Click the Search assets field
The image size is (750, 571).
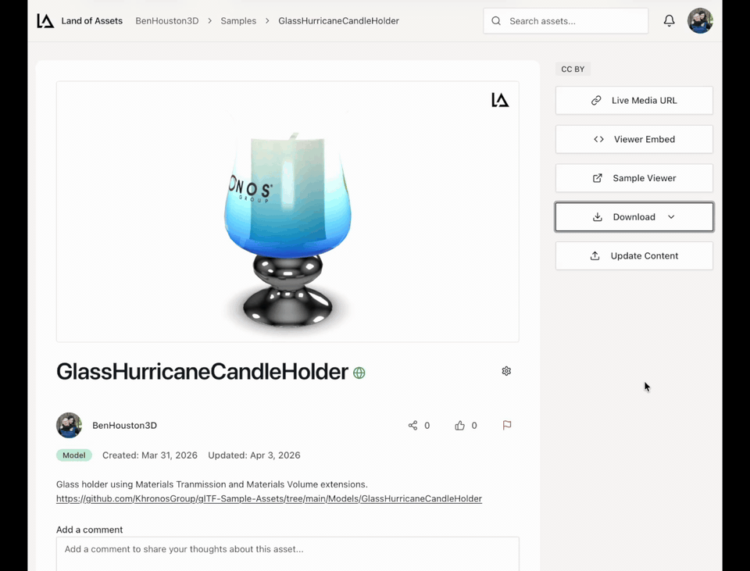[566, 21]
